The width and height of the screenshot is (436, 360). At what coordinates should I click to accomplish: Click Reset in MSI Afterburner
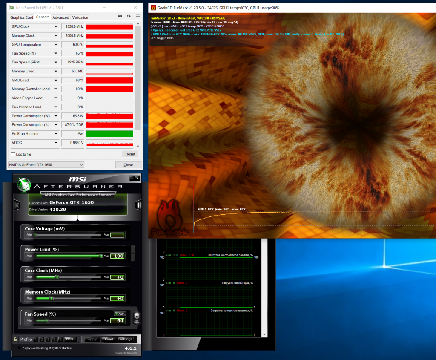(109, 340)
